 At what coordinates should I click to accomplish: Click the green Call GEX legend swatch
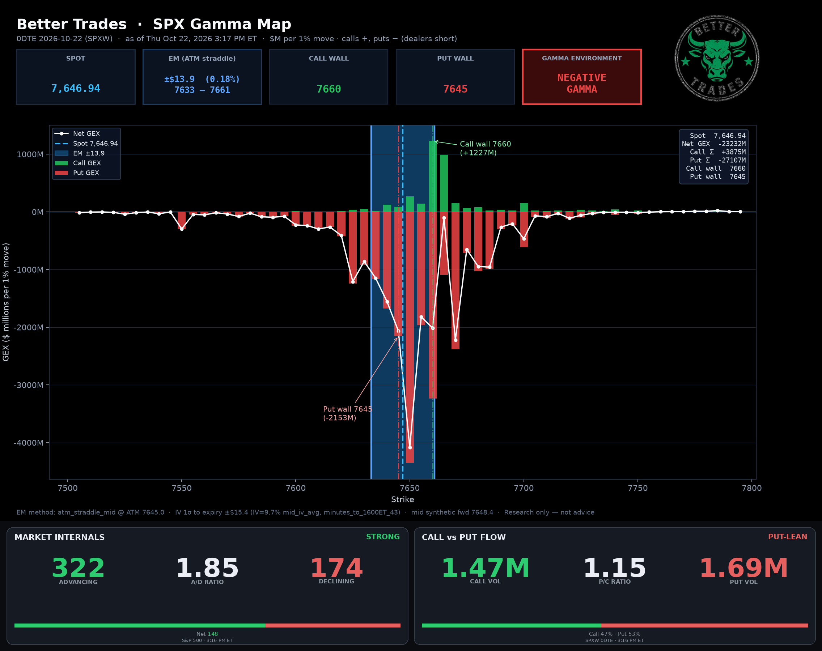pyautogui.click(x=62, y=163)
